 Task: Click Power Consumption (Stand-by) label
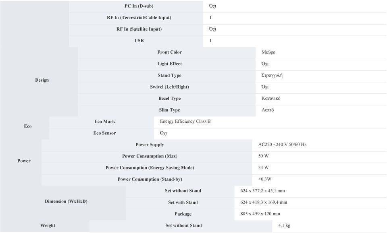point(150,179)
